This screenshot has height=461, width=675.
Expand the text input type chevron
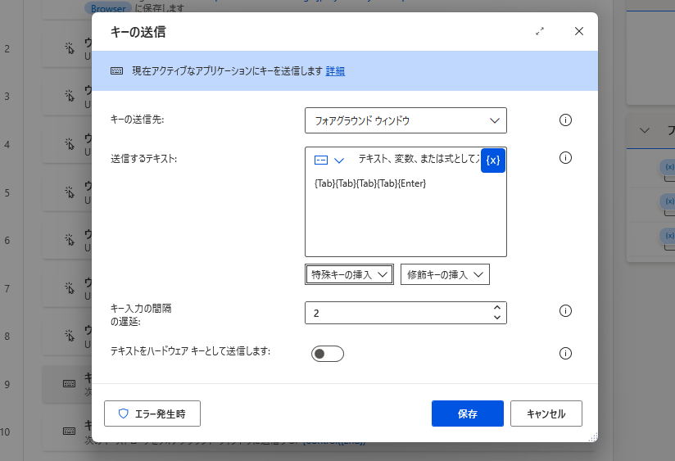click(x=339, y=160)
